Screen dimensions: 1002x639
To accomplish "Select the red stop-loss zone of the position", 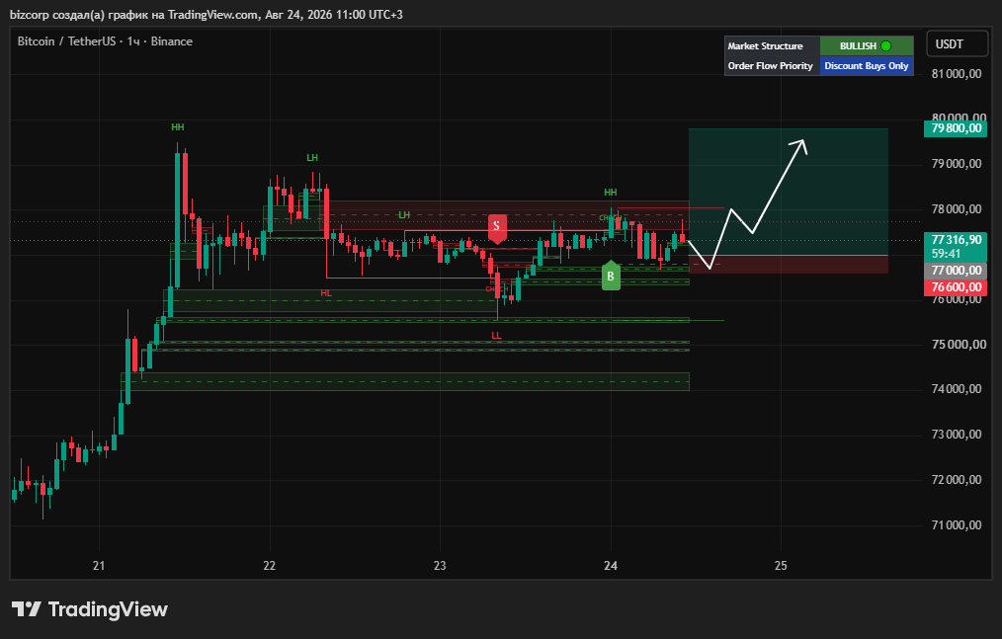I will 788,265.
